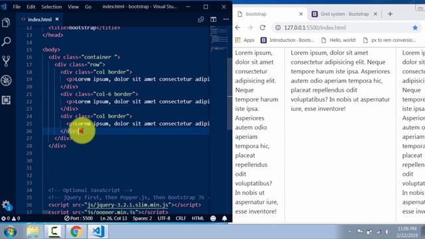Switch to VS Code from the taskbar
This screenshot has width=425, height=239.
[98, 232]
